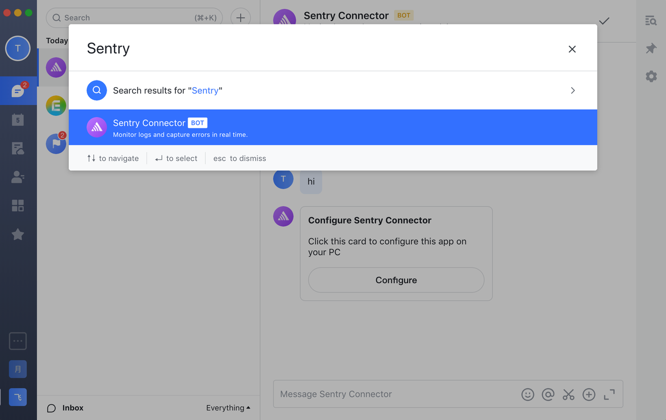Open Favorites star in the sidebar
The height and width of the screenshot is (420, 666).
click(x=18, y=235)
